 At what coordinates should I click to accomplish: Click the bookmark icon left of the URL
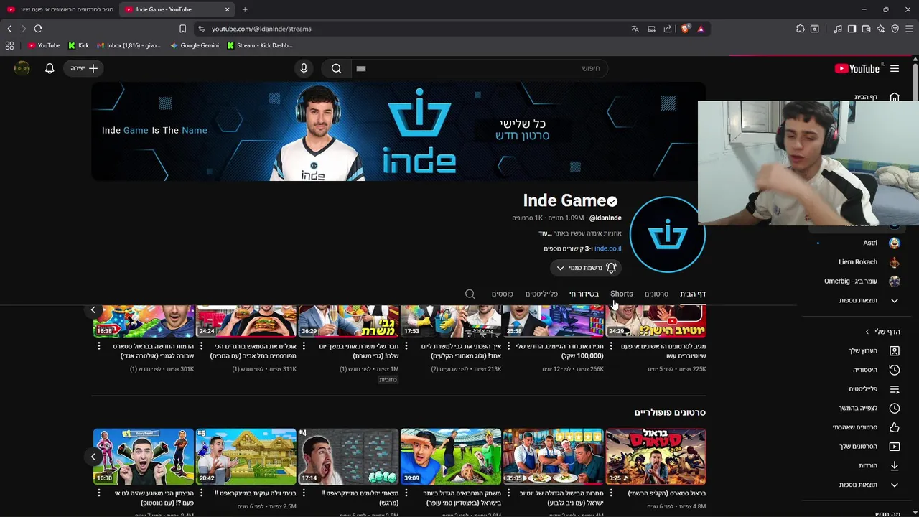click(x=182, y=29)
